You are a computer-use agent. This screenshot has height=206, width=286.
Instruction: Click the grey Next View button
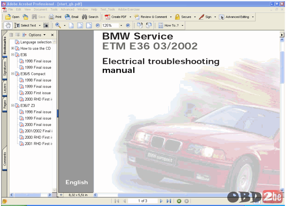[186, 201]
